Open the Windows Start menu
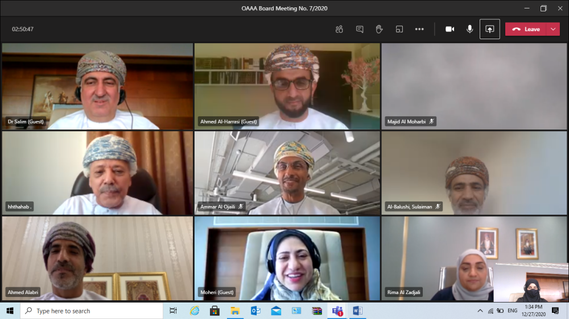The width and height of the screenshot is (569, 319). click(10, 311)
